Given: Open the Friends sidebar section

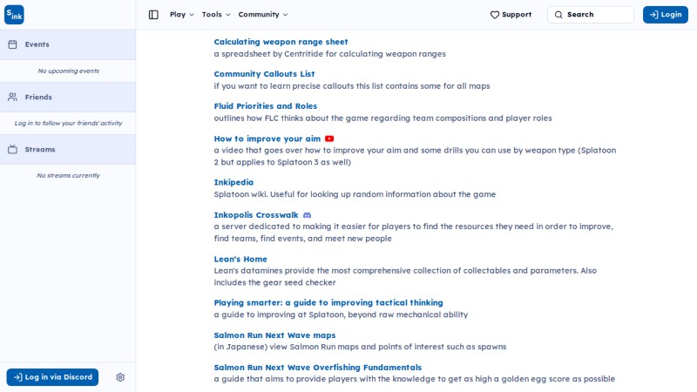Looking at the screenshot, I should 68,97.
